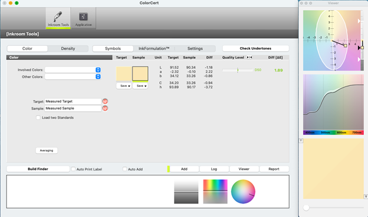Click NP icon beside Target field
Viewport: 368px width, 217px height.
pos(105,101)
